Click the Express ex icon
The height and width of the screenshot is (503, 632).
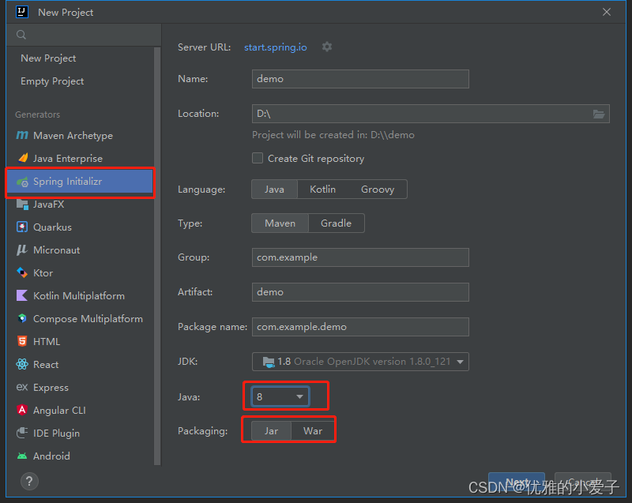pyautogui.click(x=22, y=388)
